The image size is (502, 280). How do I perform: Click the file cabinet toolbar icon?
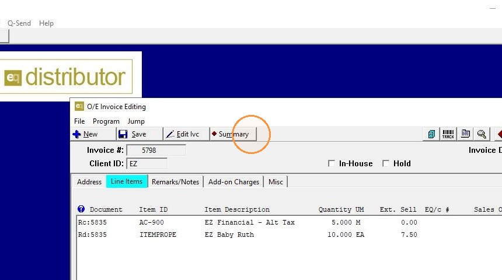pos(431,134)
